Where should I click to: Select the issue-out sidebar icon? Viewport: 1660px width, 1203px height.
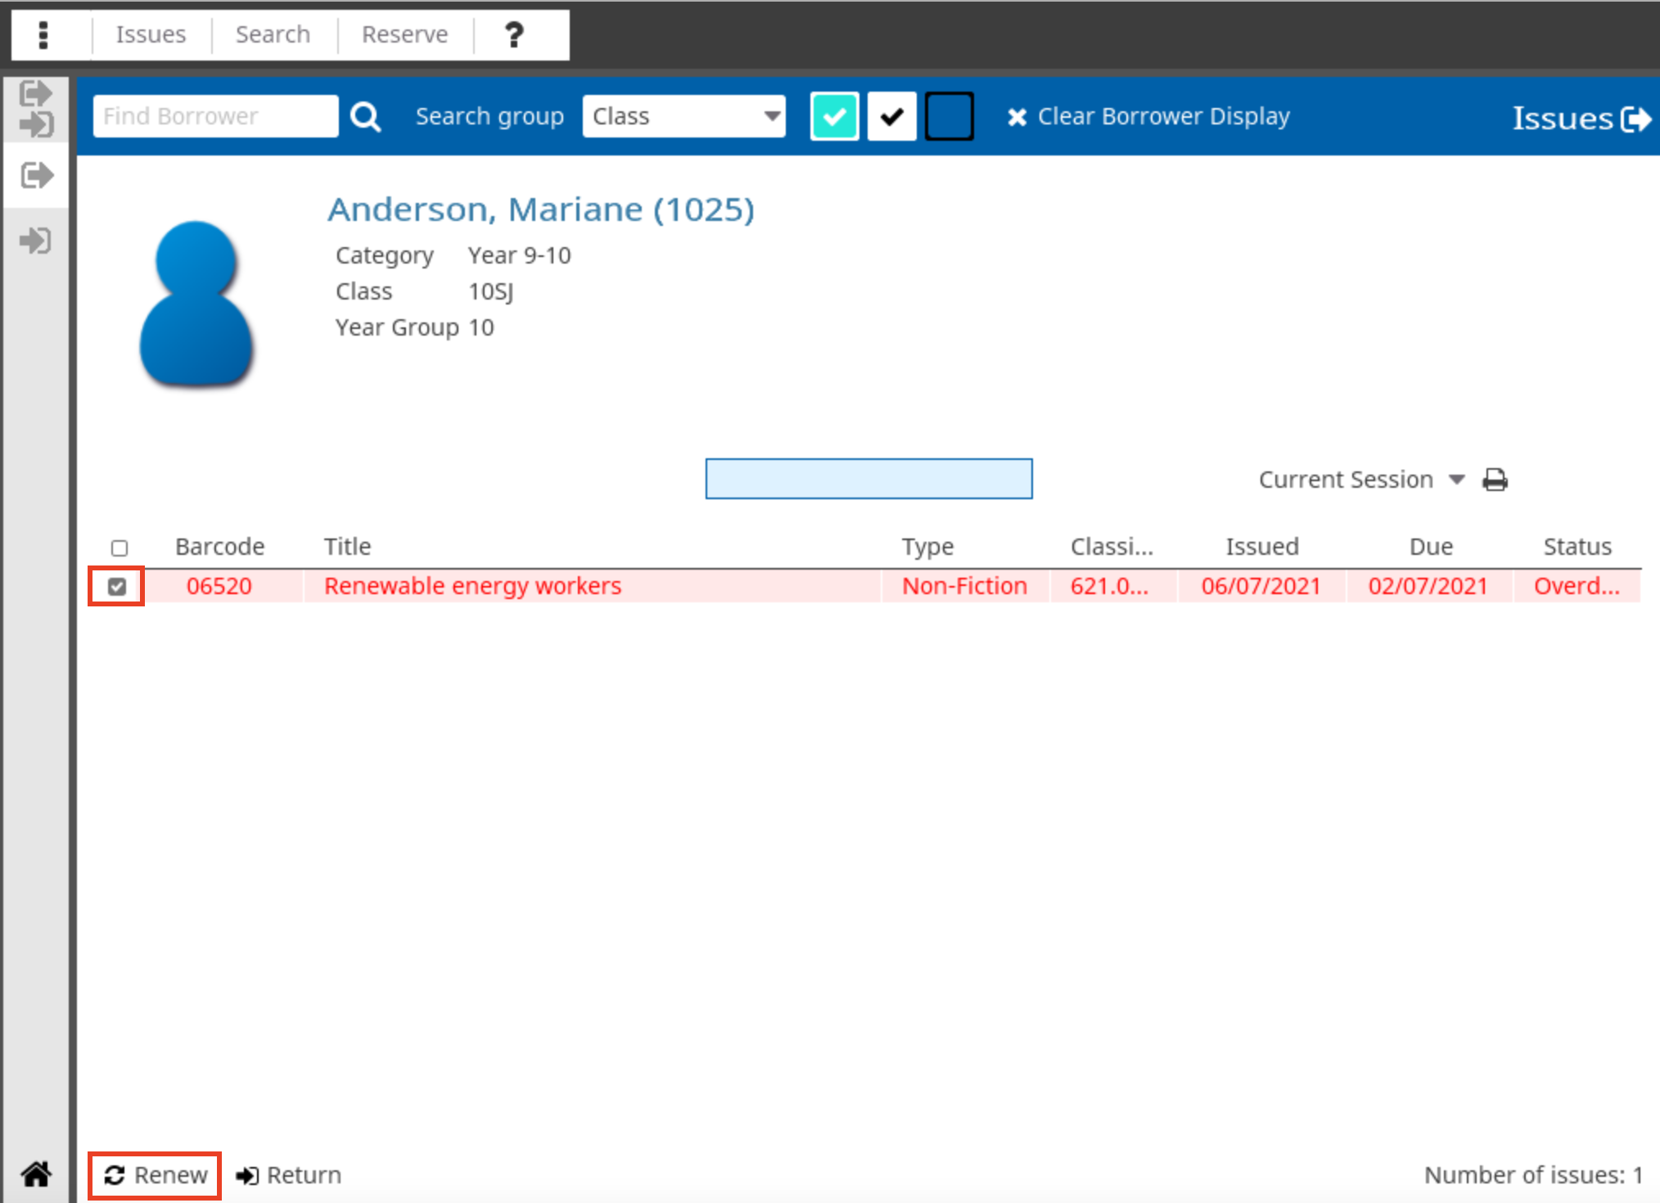tap(36, 174)
